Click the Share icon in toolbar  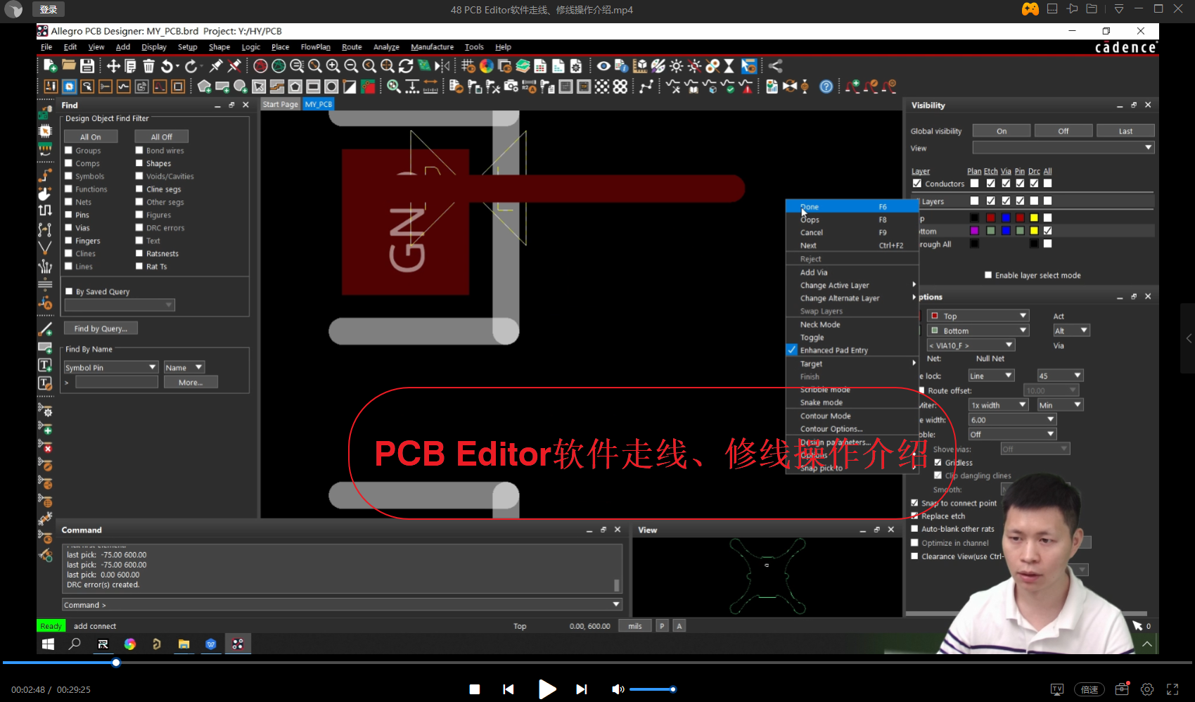pos(775,65)
